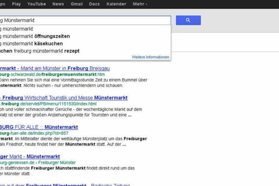
Task: Expand the Mehr dropdown menu
Action: (140, 4)
